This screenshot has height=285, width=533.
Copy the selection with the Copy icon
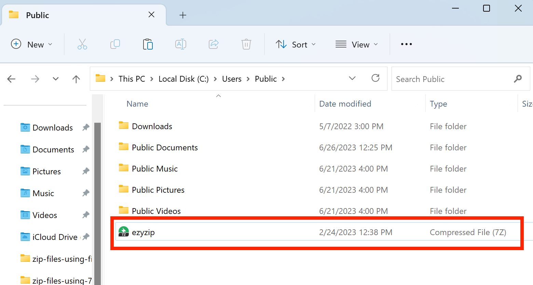click(115, 44)
